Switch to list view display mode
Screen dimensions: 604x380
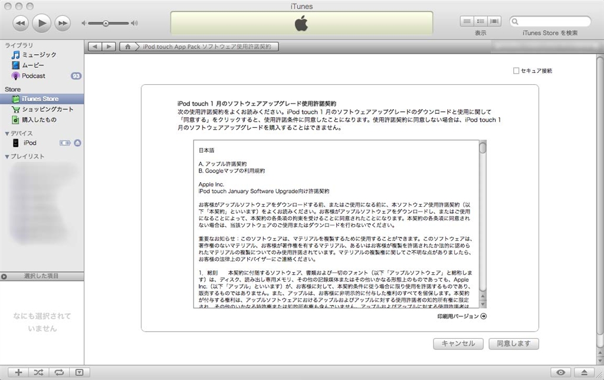click(467, 21)
